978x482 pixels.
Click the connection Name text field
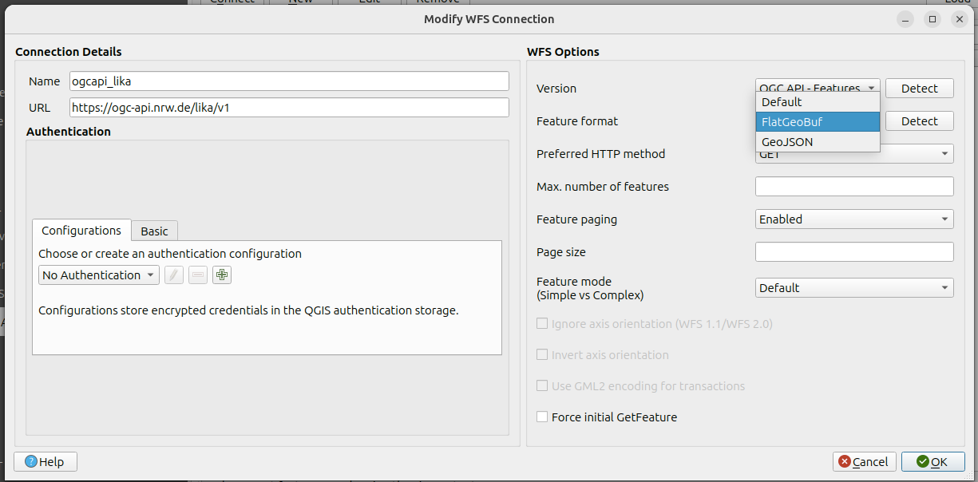click(289, 81)
